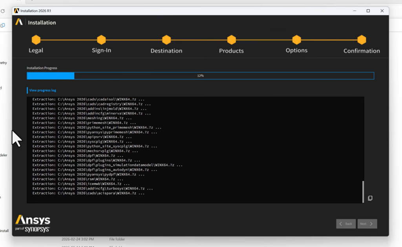Select the Sign-In step label

[101, 50]
